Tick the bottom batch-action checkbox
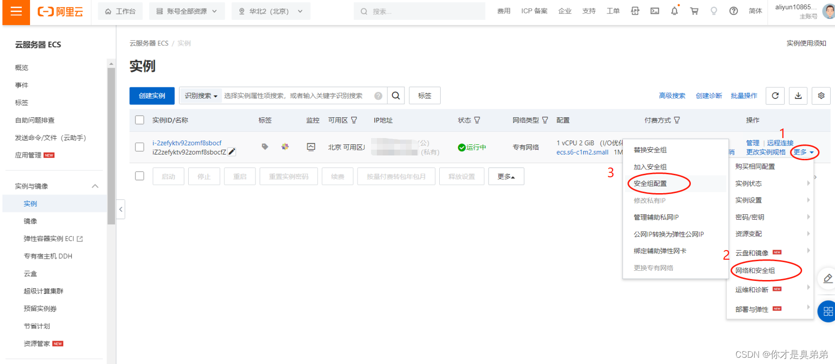The image size is (835, 364). [140, 176]
